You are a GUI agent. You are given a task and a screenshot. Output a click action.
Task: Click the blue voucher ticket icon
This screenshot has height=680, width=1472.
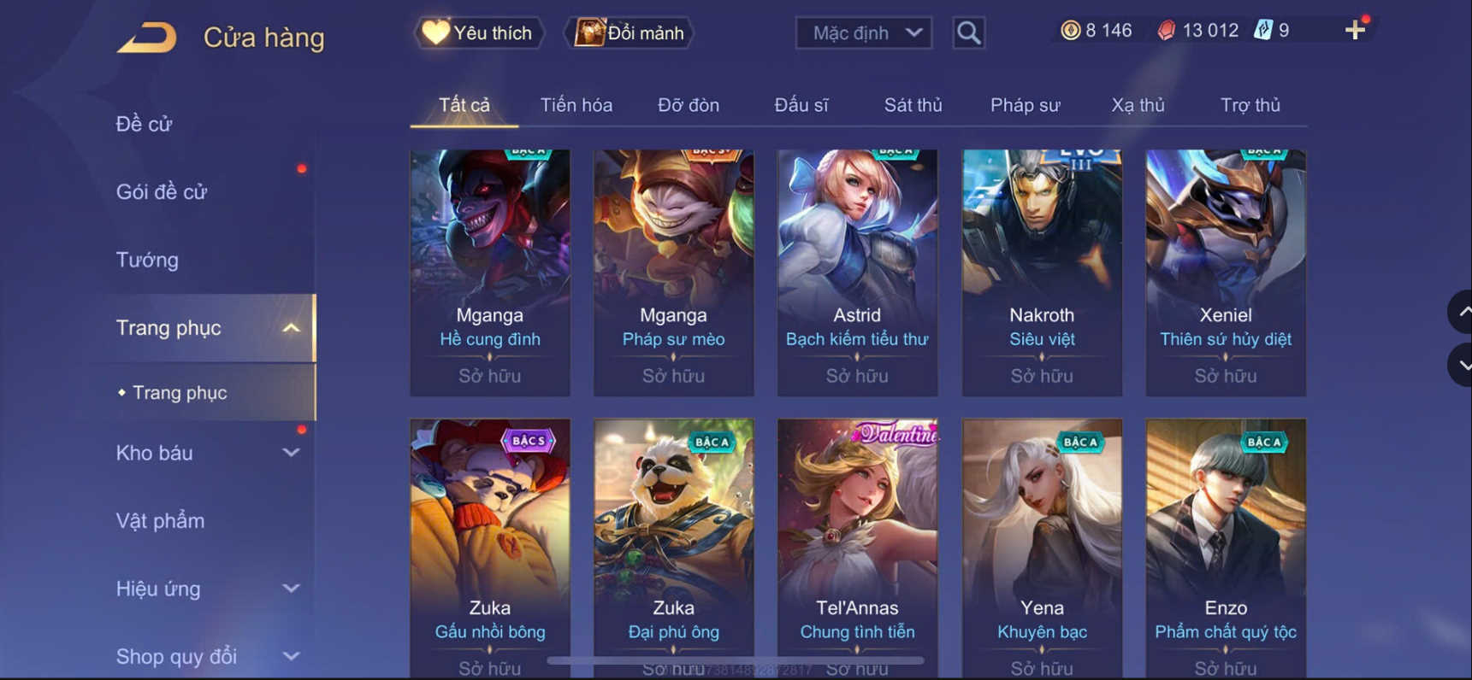[1263, 31]
